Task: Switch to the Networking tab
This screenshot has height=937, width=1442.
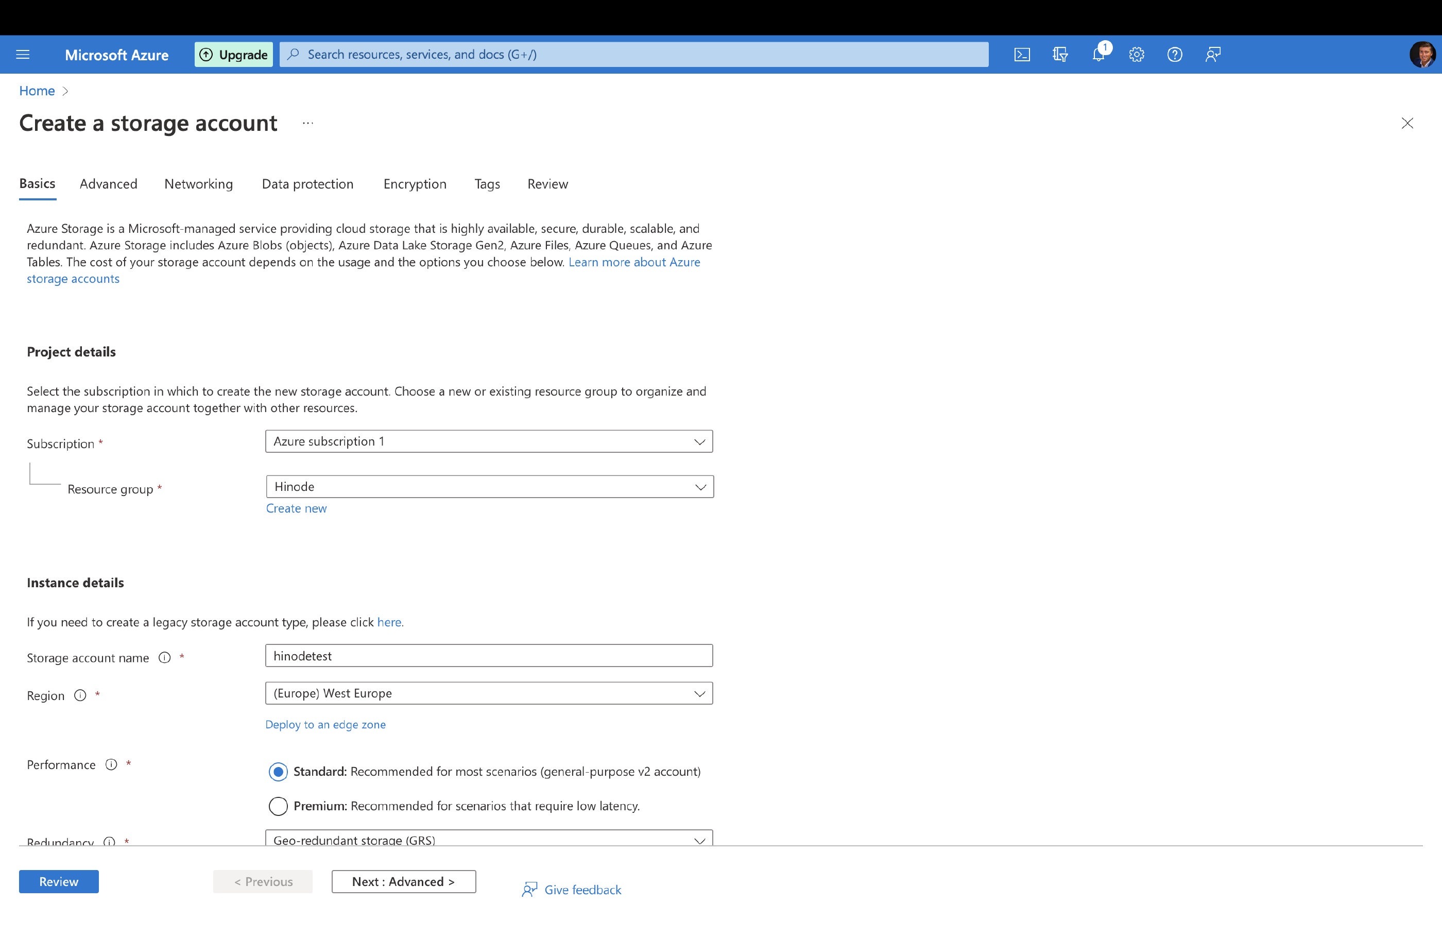Action: (198, 184)
